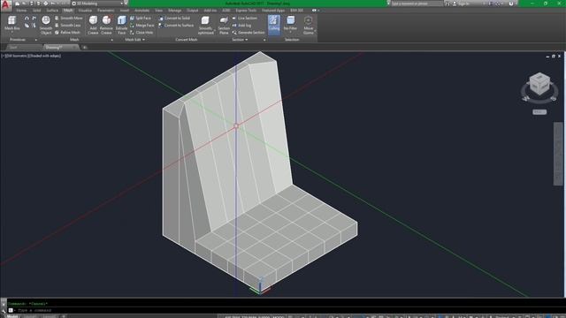Click the navigation bar on the right edge
Screen dimensions: 566x318
tap(558, 154)
